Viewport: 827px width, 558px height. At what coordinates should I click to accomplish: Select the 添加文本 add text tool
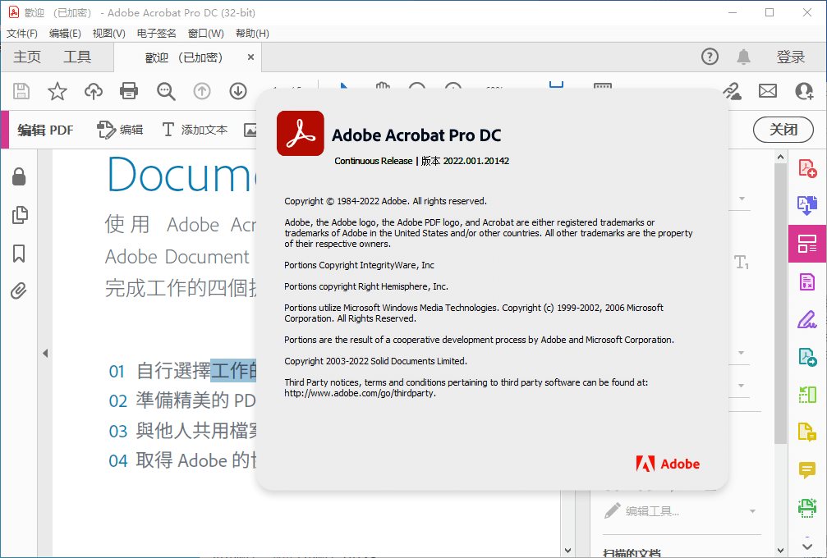(191, 129)
